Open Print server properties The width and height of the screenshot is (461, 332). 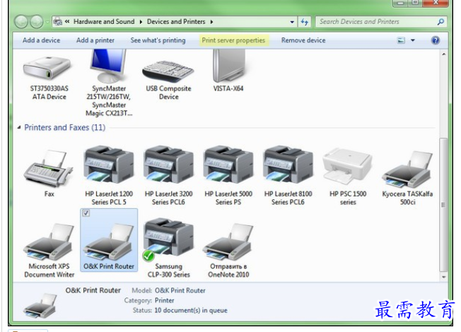233,40
